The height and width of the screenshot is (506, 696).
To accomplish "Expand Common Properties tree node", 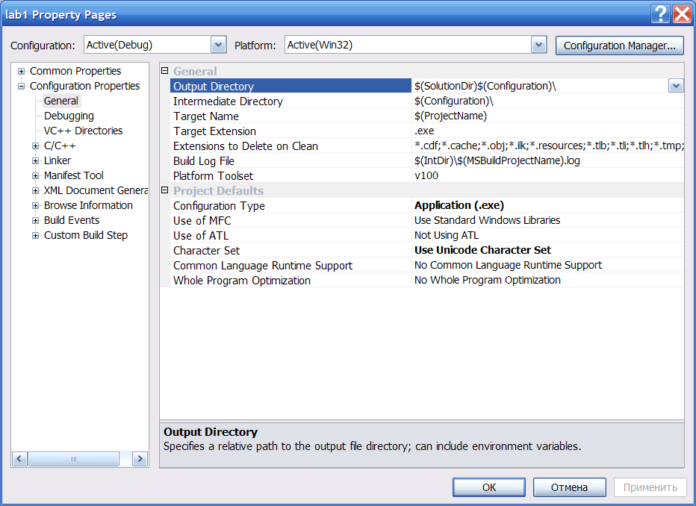I will 21,71.
